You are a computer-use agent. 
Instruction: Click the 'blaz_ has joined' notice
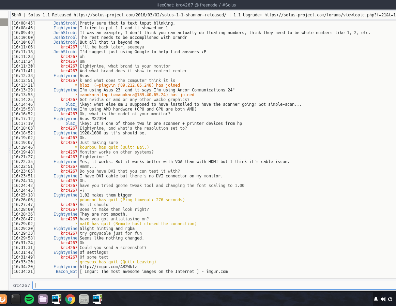[130, 85]
